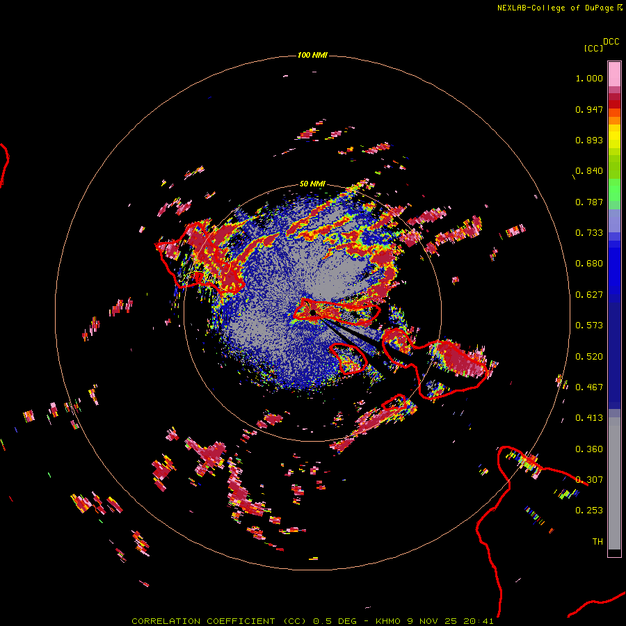Click the 50 NMI range ring label
This screenshot has height=626, width=626.
[312, 184]
